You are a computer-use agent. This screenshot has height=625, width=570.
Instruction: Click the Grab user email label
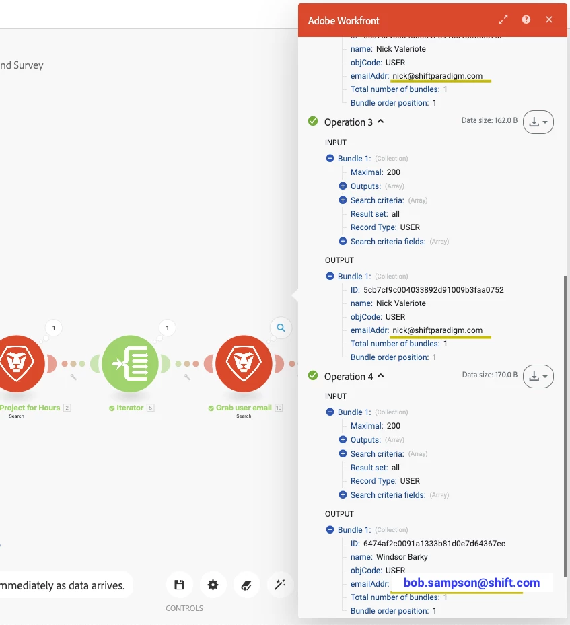(244, 408)
